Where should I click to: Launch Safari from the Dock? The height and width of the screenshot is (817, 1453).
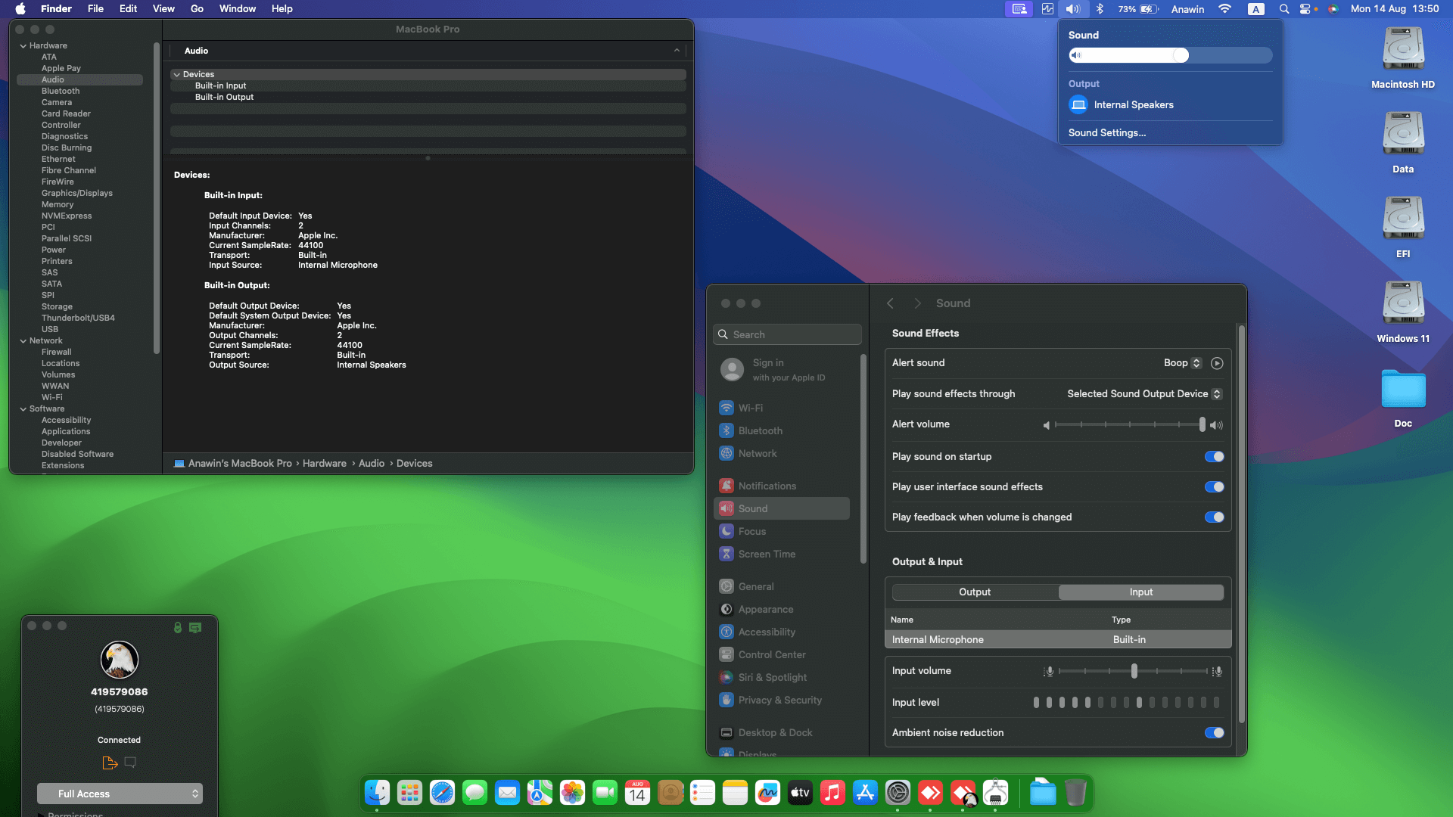click(442, 793)
